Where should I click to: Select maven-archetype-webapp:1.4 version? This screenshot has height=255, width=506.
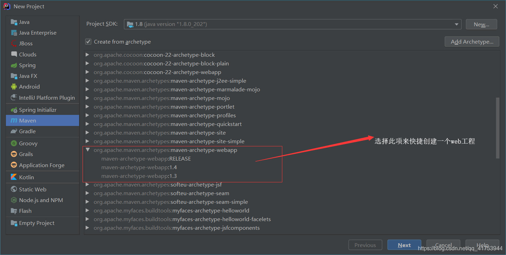tap(139, 167)
